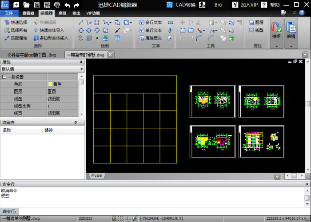This screenshot has height=222, width=311.
Task: Click the 图层 layers button
Action: (x=256, y=22)
